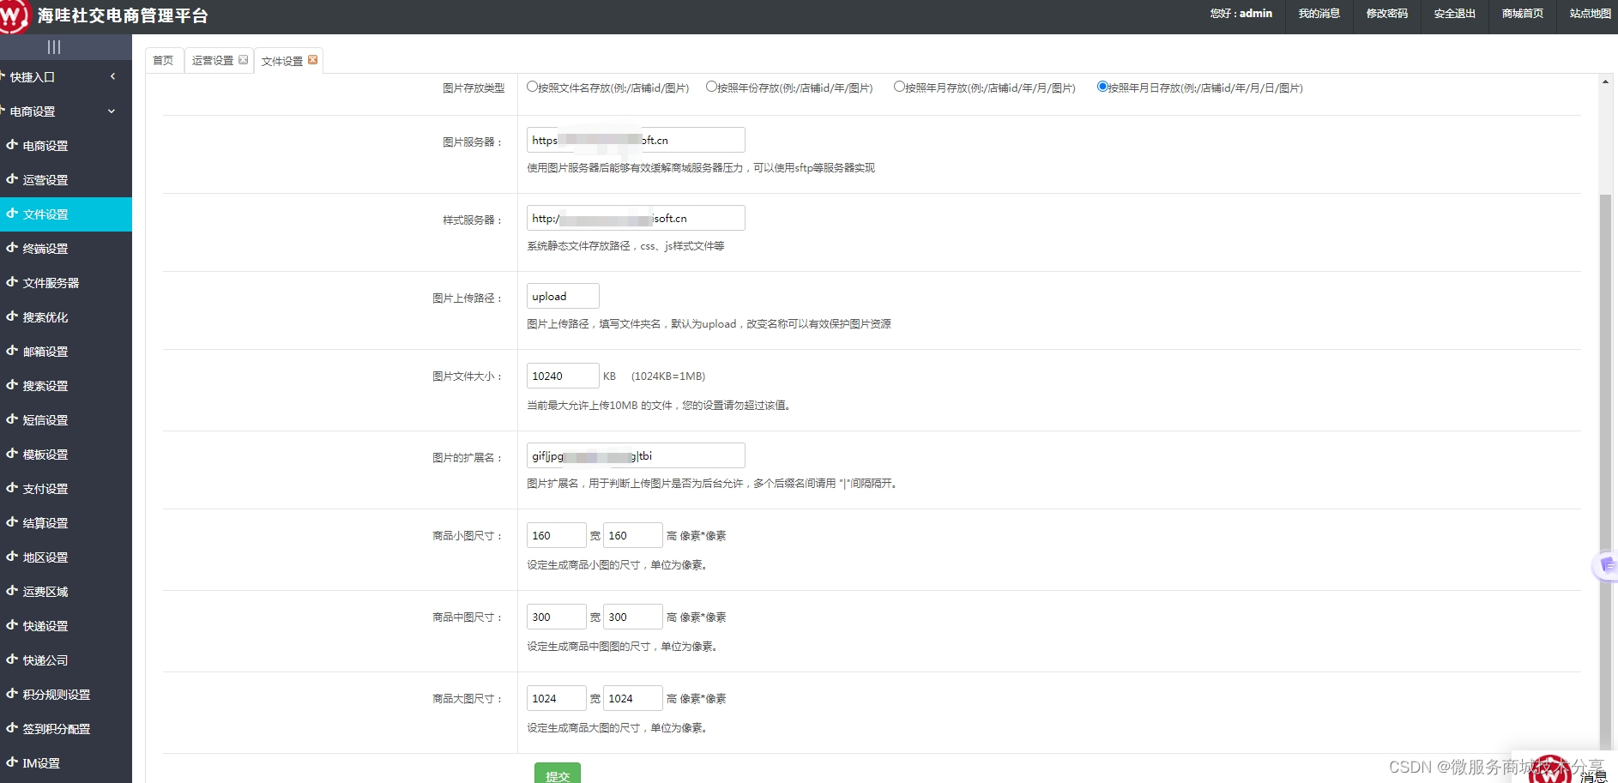Switch to the 文件设置 tab
The height and width of the screenshot is (783, 1618).
click(x=282, y=61)
